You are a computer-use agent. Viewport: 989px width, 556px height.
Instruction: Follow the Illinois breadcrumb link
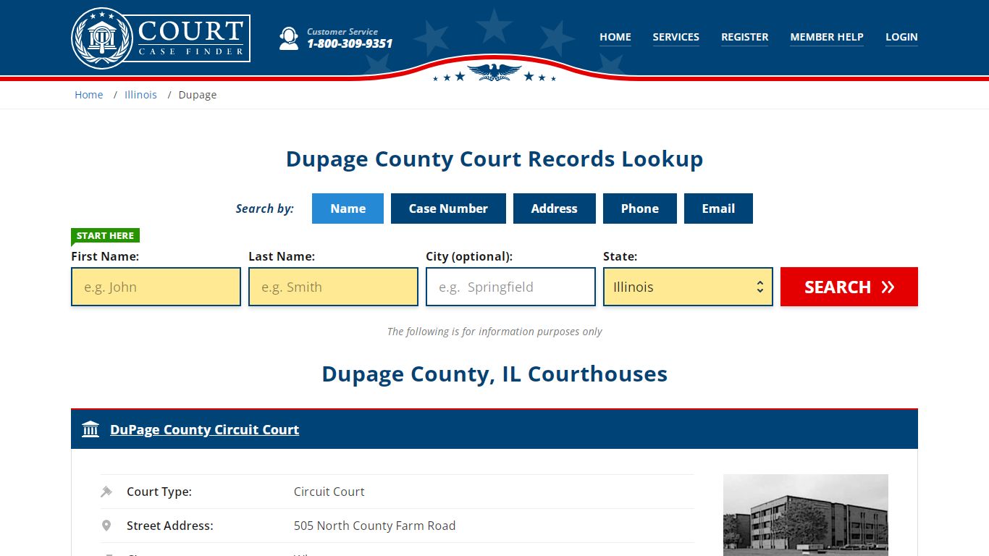pos(140,95)
